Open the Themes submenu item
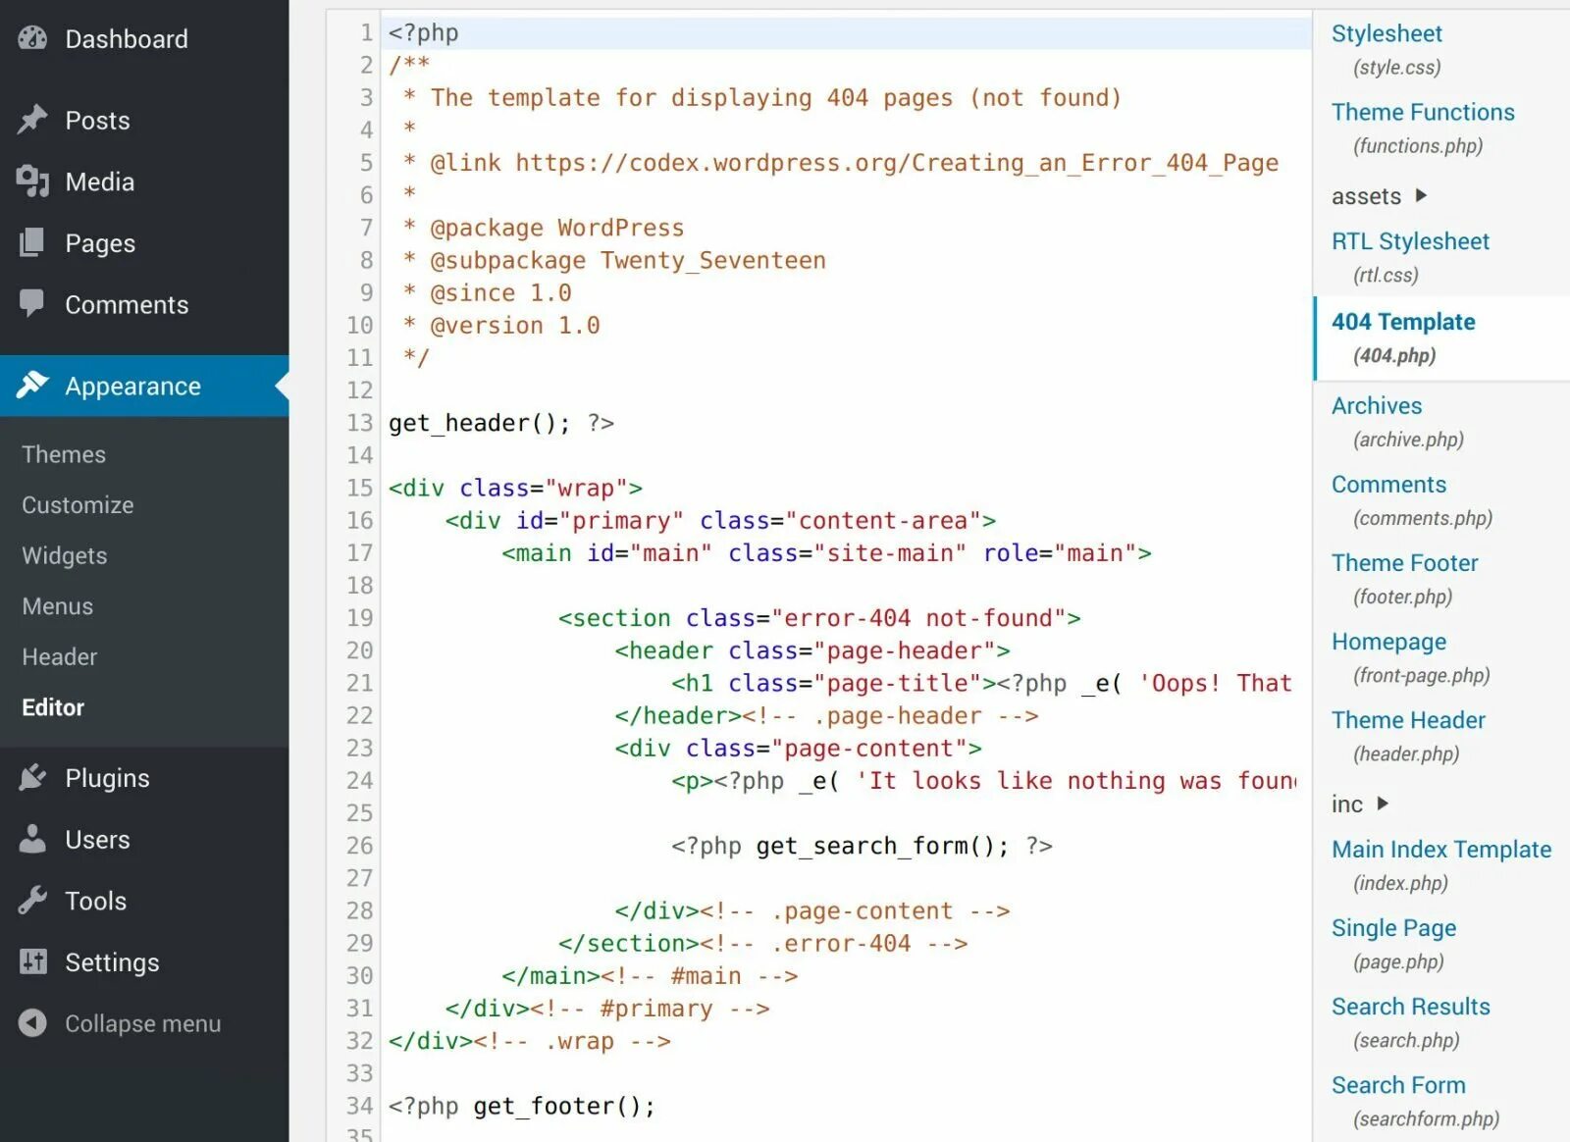 (64, 454)
